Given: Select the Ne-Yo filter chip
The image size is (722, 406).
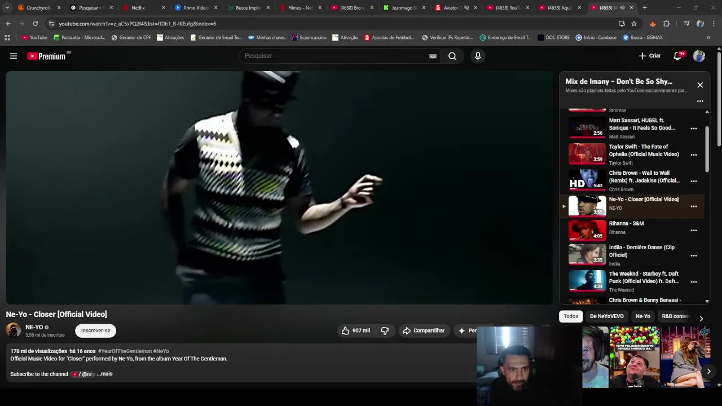Looking at the screenshot, I should point(643,316).
